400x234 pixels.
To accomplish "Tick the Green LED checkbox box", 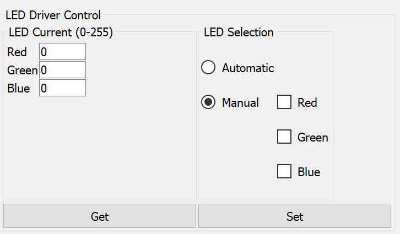I will tap(284, 137).
